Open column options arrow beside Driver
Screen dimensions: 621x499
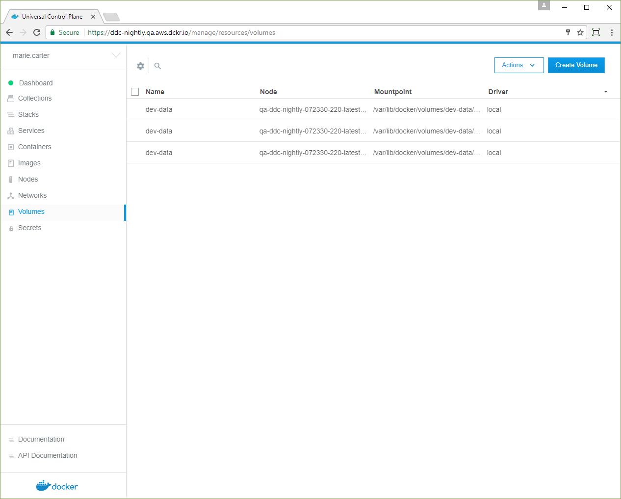pyautogui.click(x=606, y=92)
